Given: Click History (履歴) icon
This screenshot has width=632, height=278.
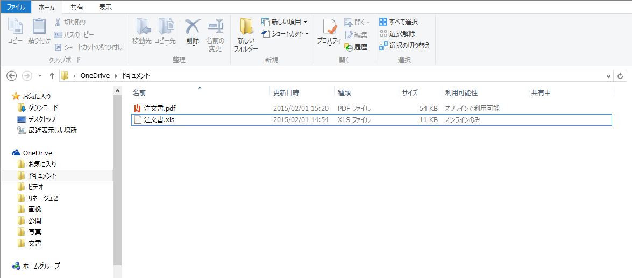Looking at the screenshot, I should tap(349, 47).
